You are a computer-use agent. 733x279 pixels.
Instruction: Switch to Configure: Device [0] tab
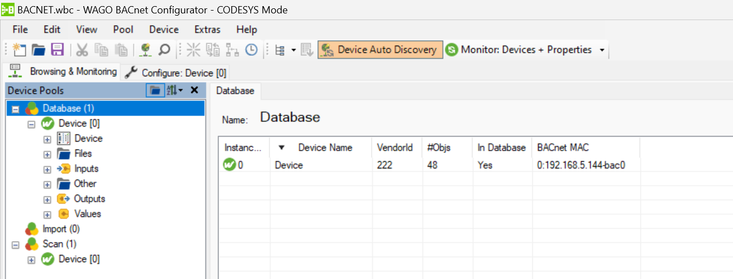coord(175,73)
